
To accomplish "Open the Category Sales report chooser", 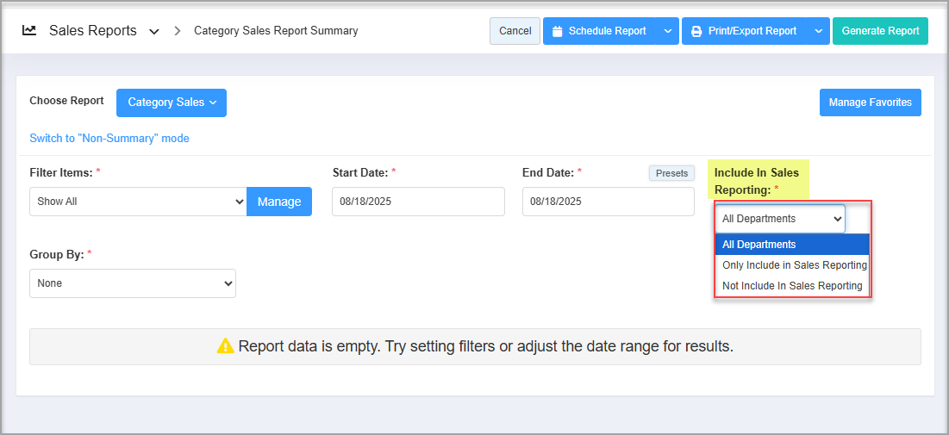I will click(172, 103).
